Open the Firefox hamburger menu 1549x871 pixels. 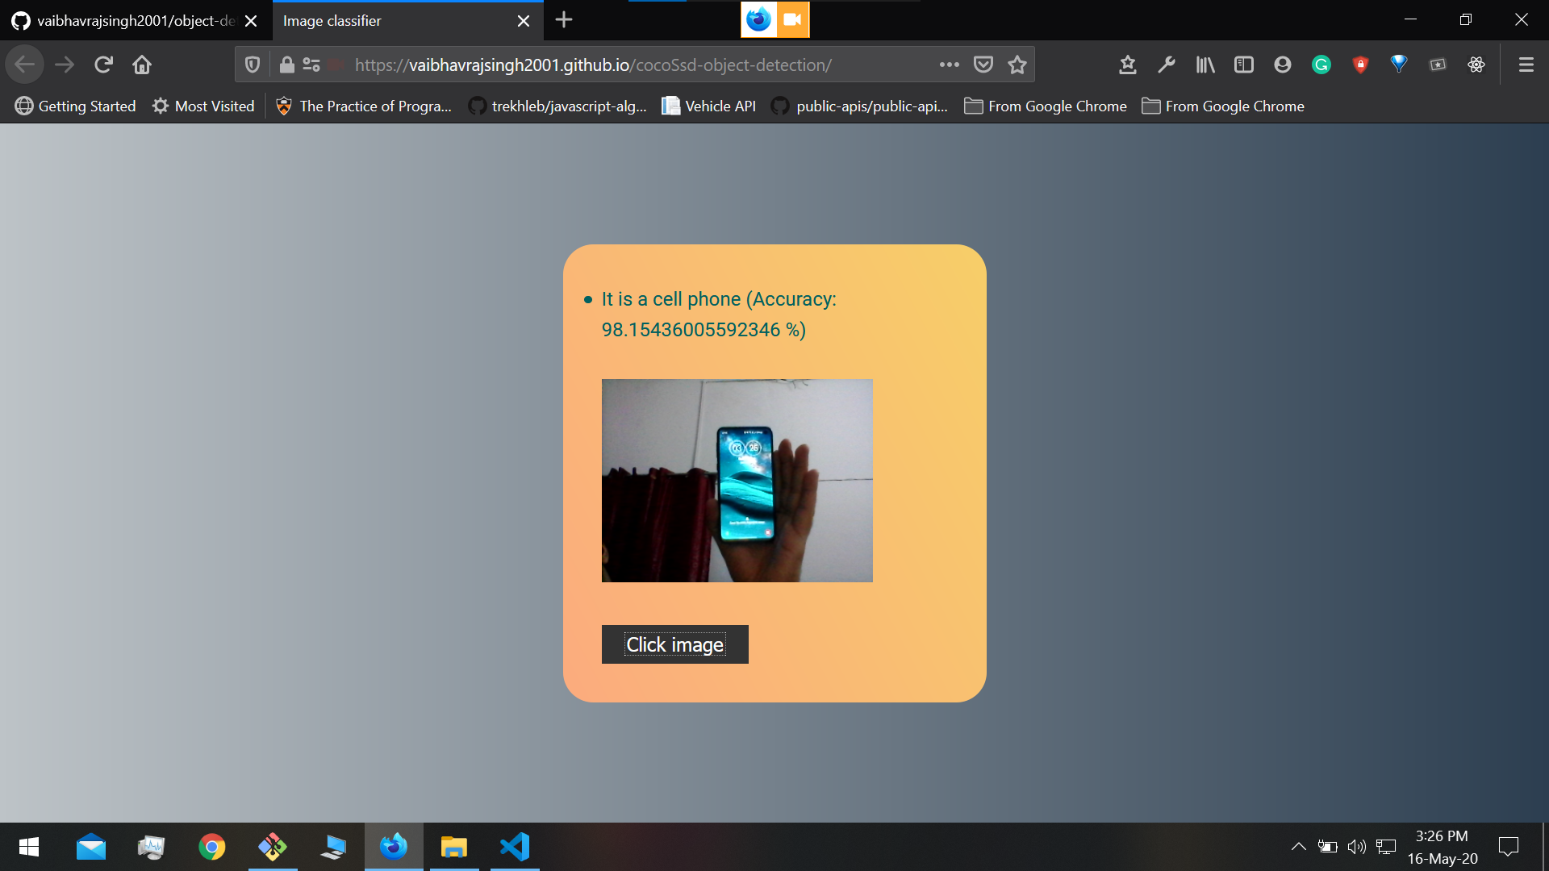(1526, 65)
